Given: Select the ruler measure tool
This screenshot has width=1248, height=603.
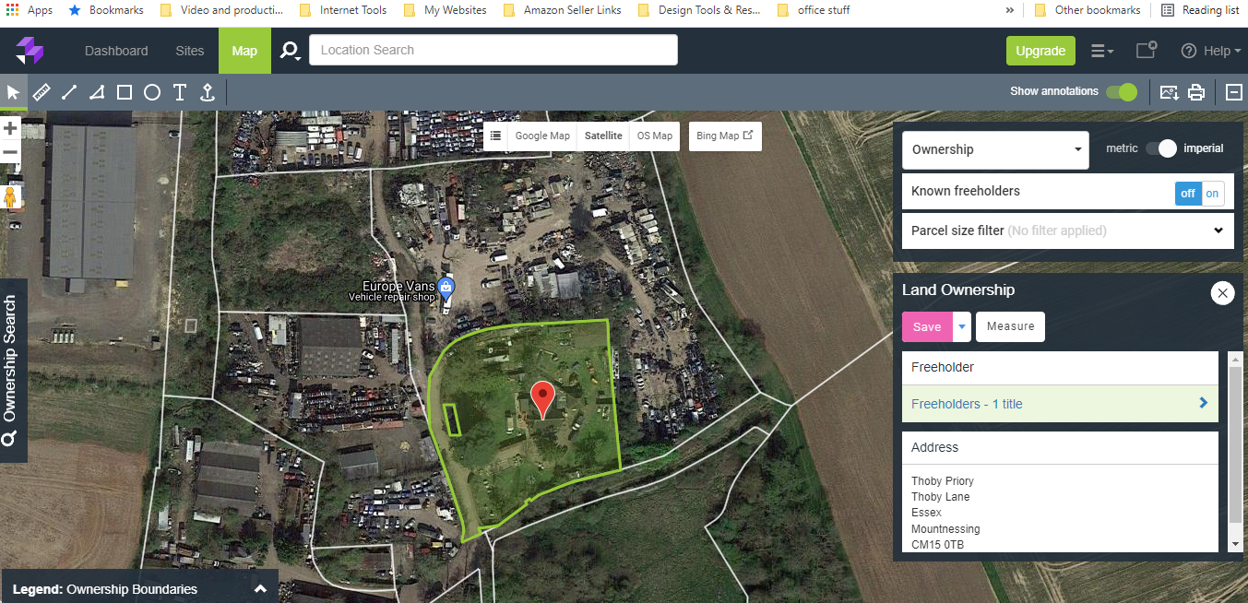Looking at the screenshot, I should pos(41,92).
